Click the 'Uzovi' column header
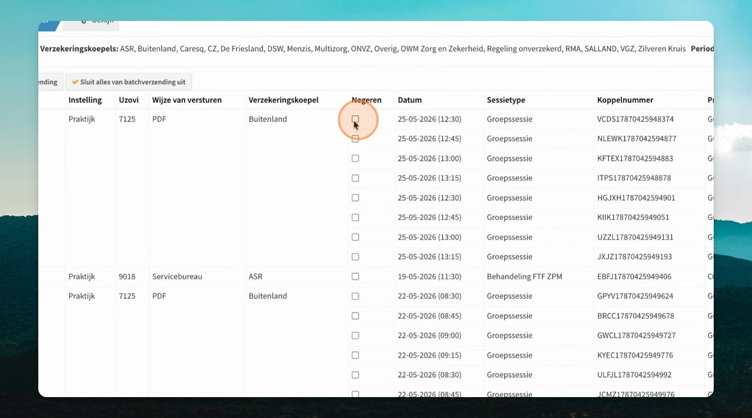The image size is (752, 418). pyautogui.click(x=128, y=100)
